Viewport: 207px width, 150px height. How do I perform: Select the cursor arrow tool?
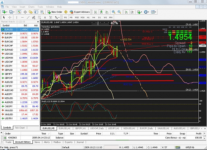point(4,18)
